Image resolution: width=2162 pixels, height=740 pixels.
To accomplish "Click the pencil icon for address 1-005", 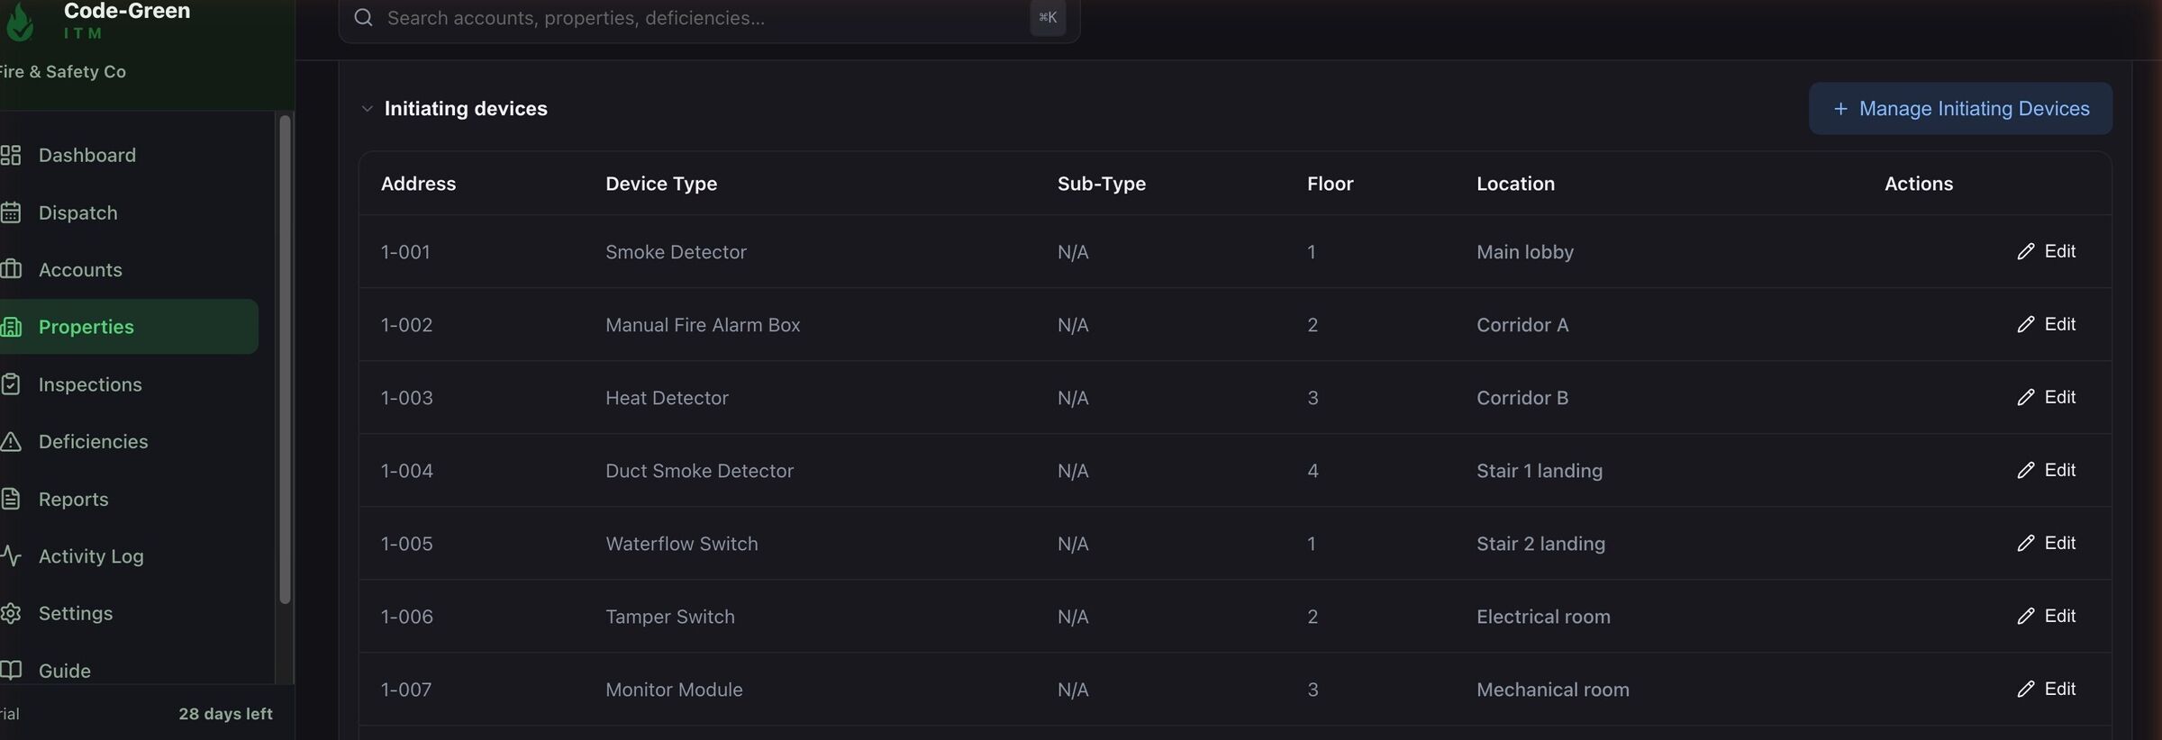I will [2026, 543].
